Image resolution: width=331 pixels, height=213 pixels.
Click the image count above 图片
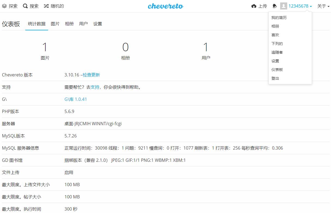click(x=45, y=47)
